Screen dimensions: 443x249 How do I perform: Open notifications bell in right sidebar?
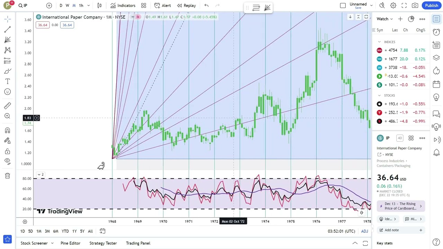[x=436, y=153]
